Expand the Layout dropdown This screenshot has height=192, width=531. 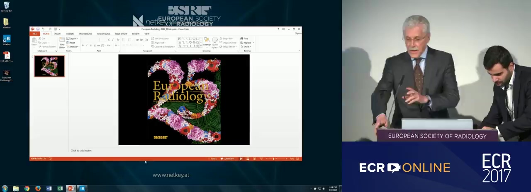72,38
